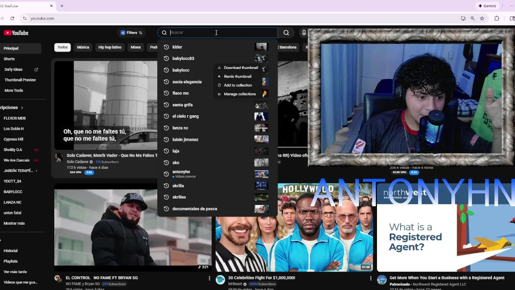Select the 'el cielo r gang' suggestion
Image resolution: width=515 pixels, height=290 pixels.
coord(217,116)
